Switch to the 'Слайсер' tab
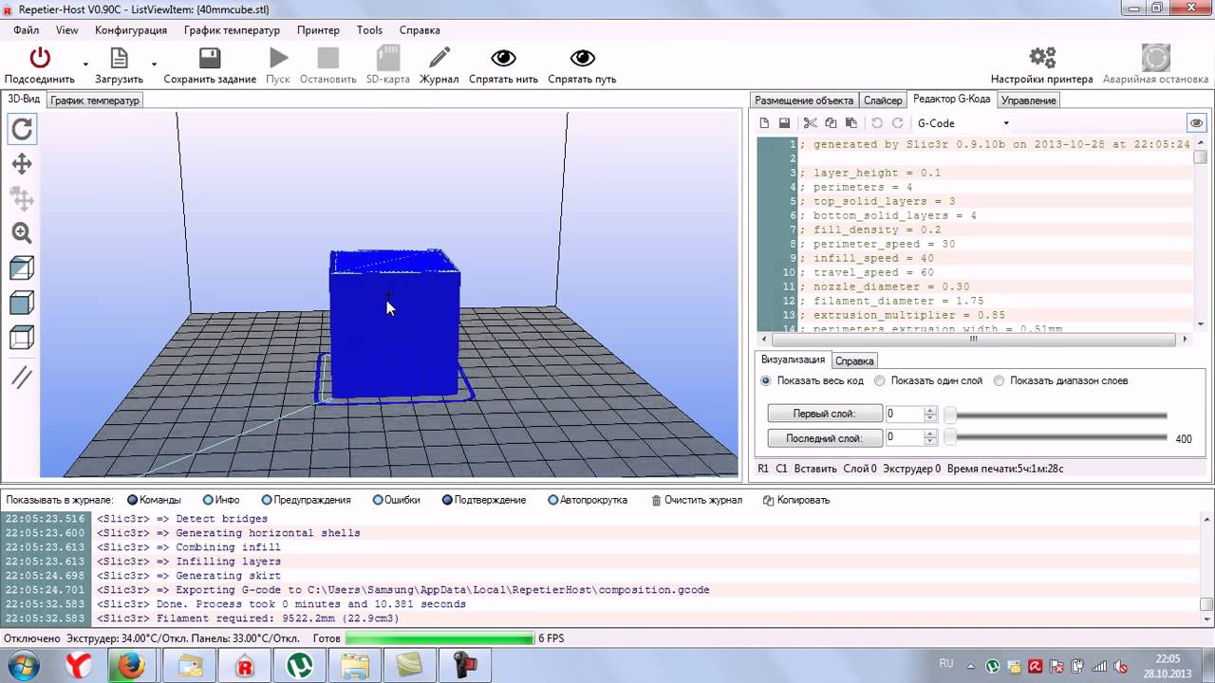This screenshot has width=1215, height=683. pyautogui.click(x=882, y=100)
